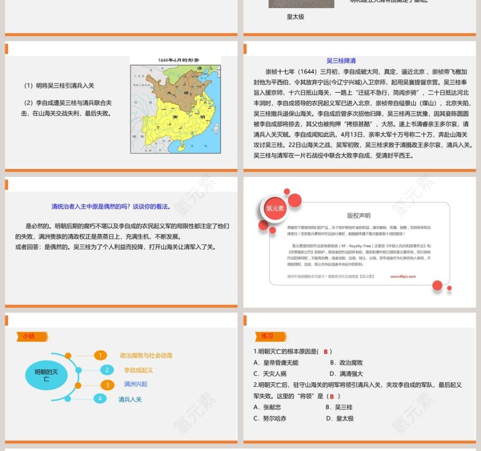Click the red 氢元素 circle logo
This screenshot has width=481, height=451.
(275, 209)
